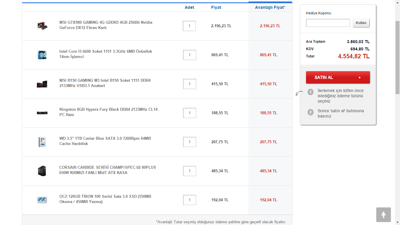400x225 pixels.
Task: Open CORSAIR CARBIDE SPEC-02 KASA link
Action: coord(107,170)
